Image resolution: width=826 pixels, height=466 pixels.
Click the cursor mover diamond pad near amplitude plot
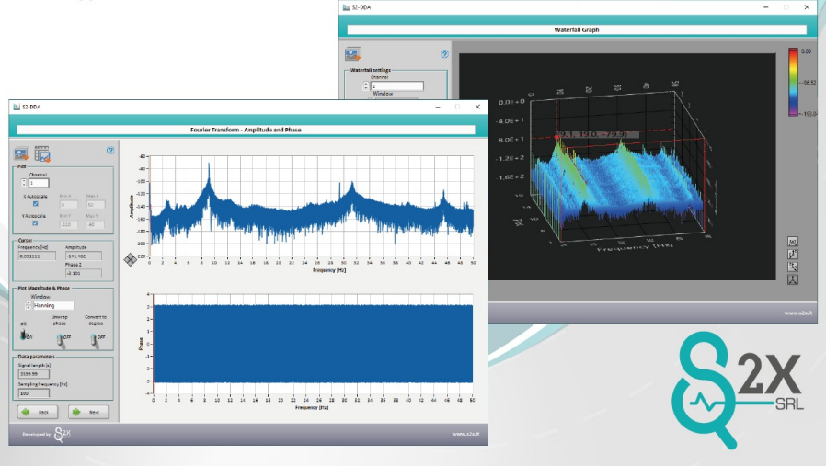[130, 259]
